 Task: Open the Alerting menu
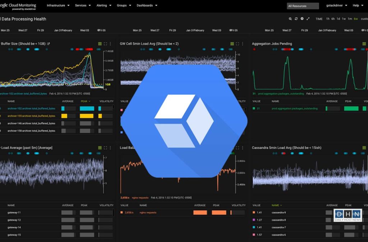click(103, 5)
